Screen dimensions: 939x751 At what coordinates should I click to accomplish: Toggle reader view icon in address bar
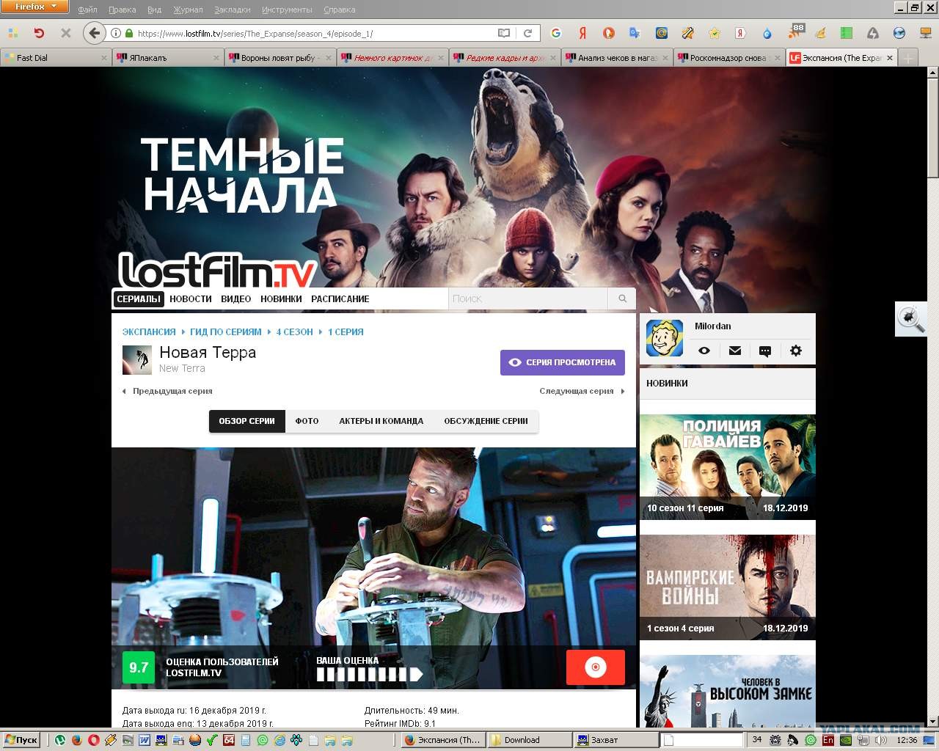coord(504,33)
